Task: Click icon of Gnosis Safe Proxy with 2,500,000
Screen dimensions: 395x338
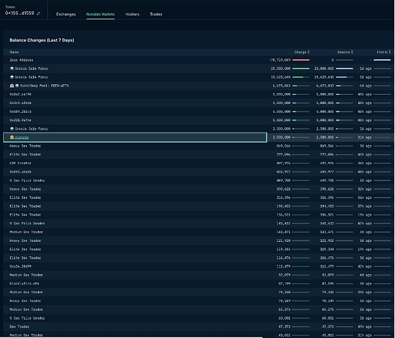Action: coord(12,128)
